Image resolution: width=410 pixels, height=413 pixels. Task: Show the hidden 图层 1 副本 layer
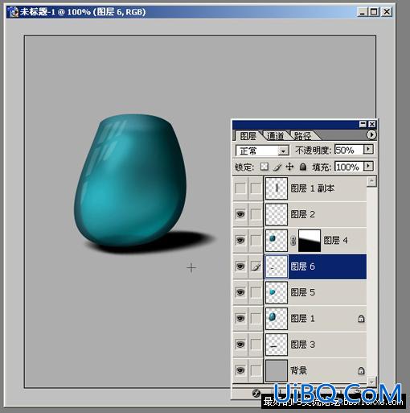[x=240, y=188]
